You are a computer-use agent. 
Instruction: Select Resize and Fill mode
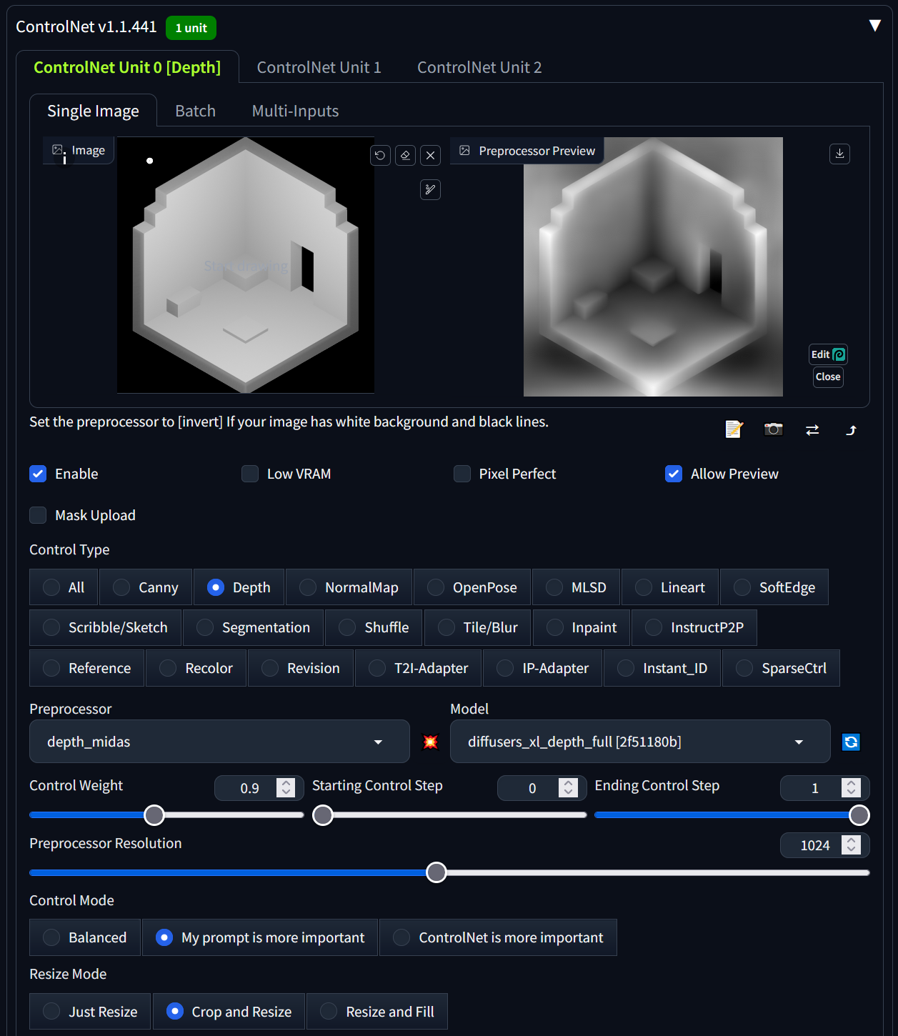pos(377,1012)
